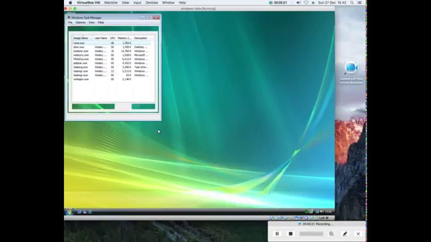431x242 pixels.
Task: Click the wide green button below process list
Action: tap(93, 107)
